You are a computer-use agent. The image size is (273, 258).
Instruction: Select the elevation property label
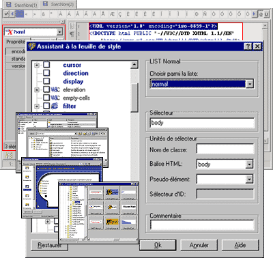pos(74,89)
